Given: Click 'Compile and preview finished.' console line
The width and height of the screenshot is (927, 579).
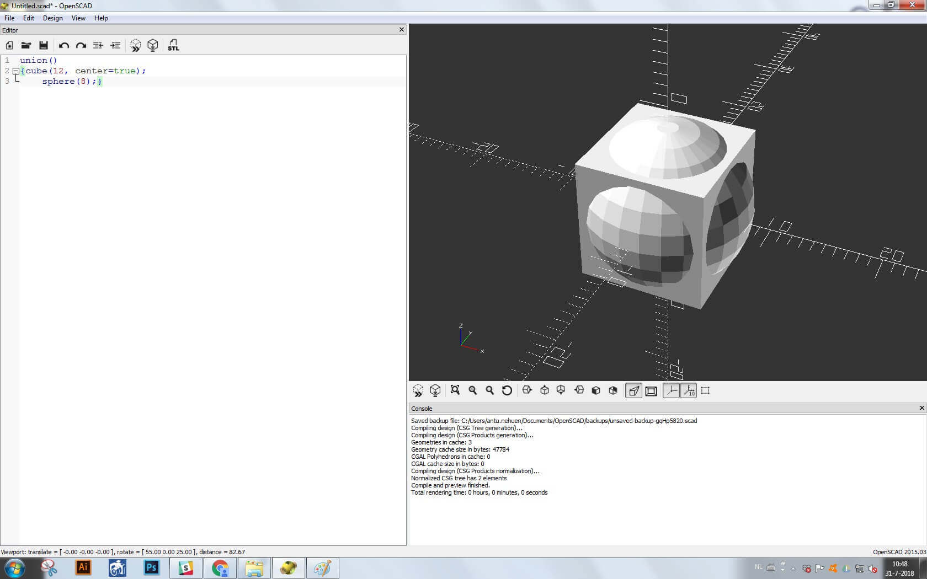Looking at the screenshot, I should [450, 485].
